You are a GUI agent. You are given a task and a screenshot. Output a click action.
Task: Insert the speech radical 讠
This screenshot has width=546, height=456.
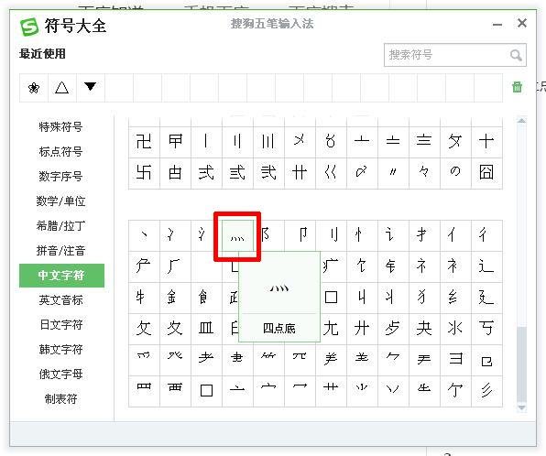[393, 235]
